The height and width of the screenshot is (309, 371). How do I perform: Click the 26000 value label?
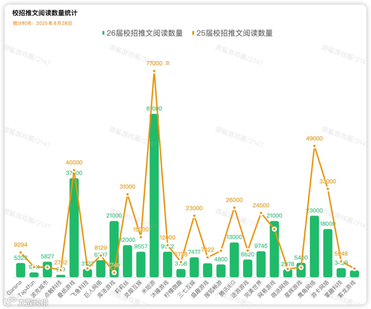[234, 200]
